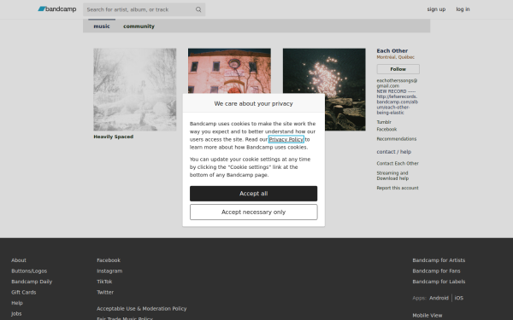
Task: Click the contact / help heading
Action: tap(394, 152)
